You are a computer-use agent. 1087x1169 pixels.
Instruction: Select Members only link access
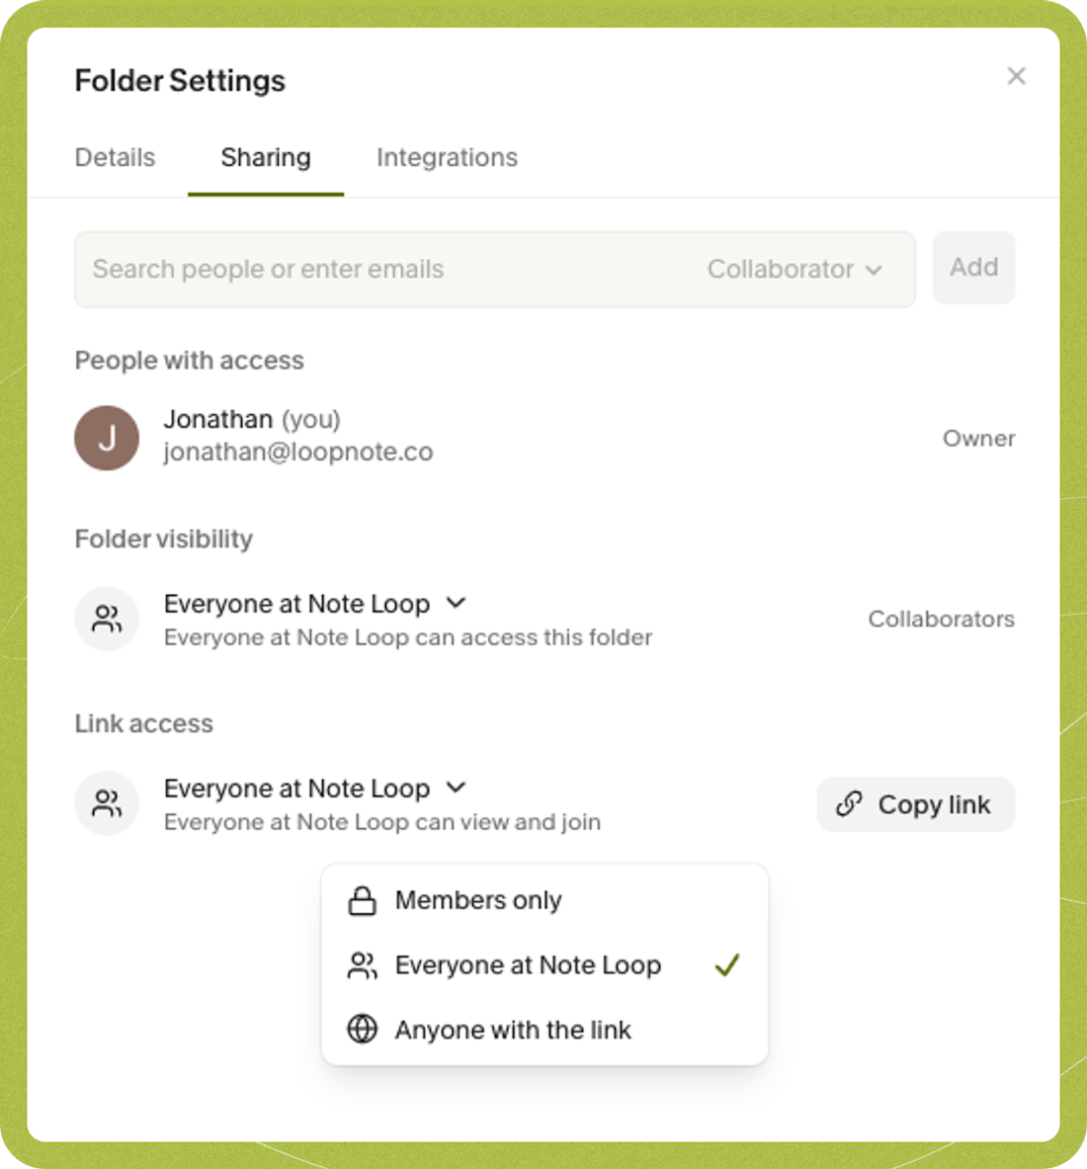pos(478,900)
